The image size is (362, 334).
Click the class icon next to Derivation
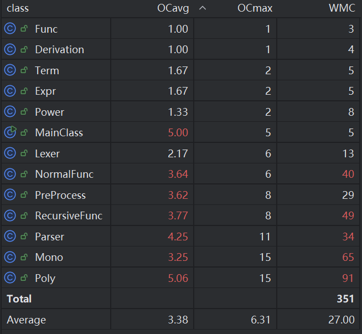point(10,50)
